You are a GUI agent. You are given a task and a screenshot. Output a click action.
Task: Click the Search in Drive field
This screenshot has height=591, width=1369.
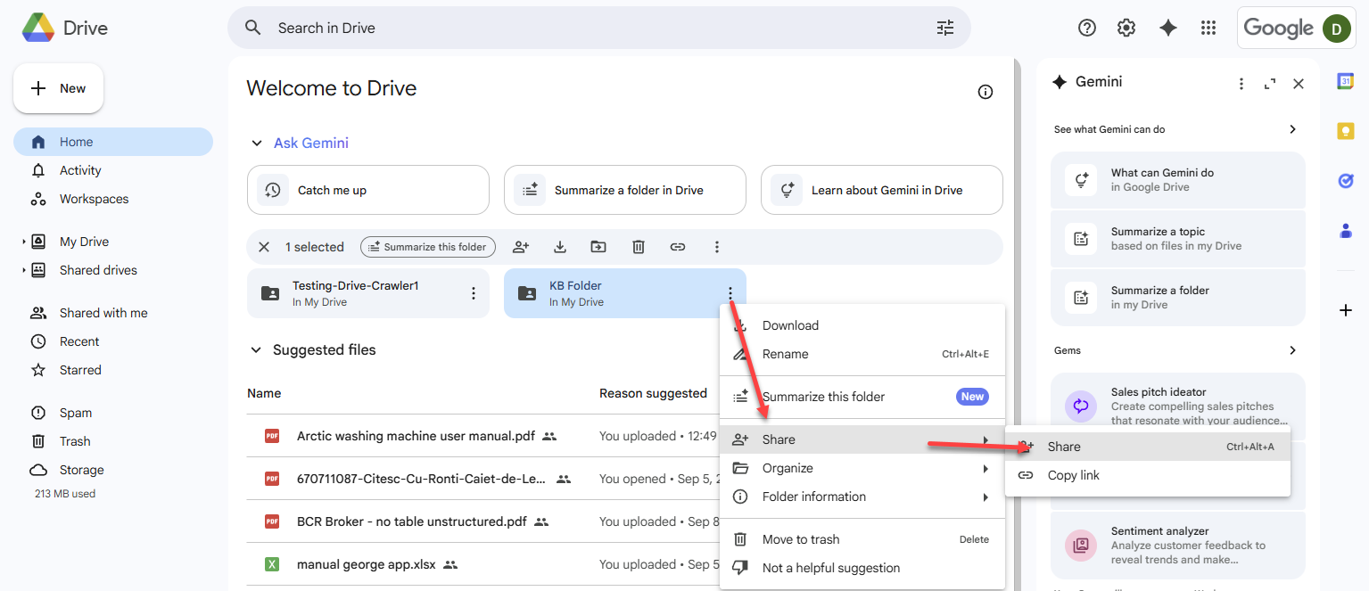[x=599, y=28]
